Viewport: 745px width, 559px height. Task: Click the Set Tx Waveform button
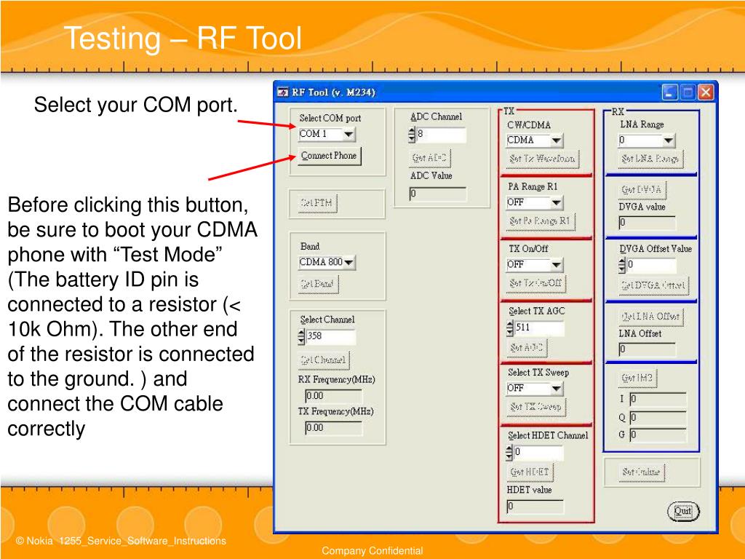tap(543, 159)
